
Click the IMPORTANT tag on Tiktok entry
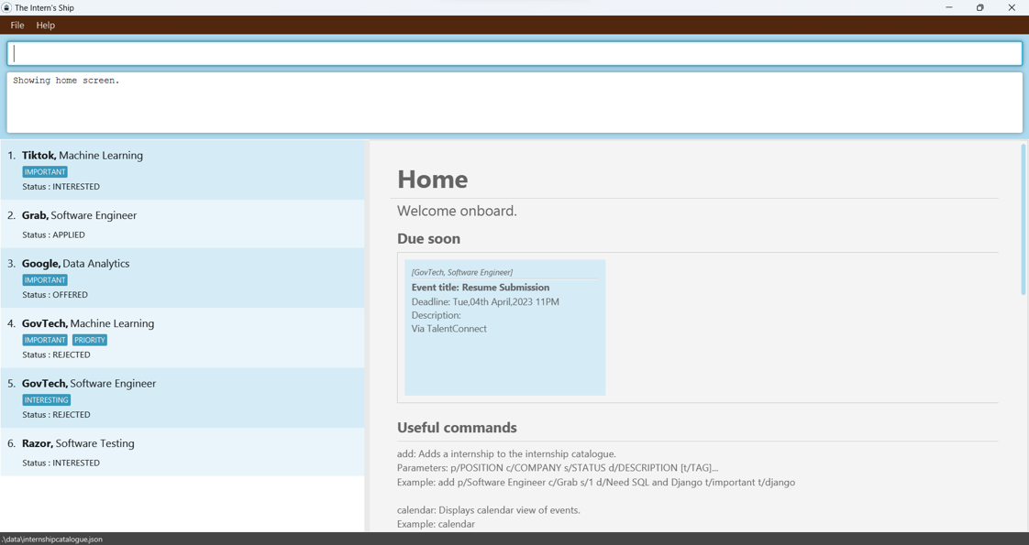coord(45,171)
